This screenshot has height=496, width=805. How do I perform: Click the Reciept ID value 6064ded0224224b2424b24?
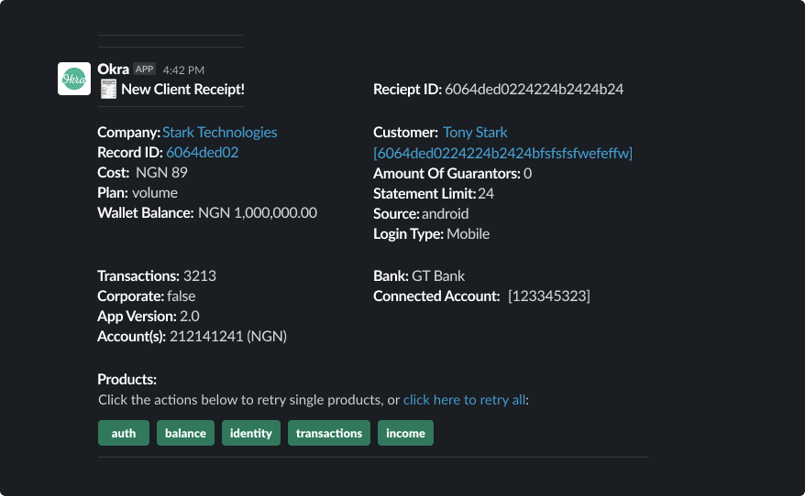pos(534,89)
